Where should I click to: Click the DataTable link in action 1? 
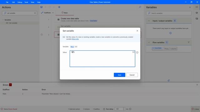point(93,21)
